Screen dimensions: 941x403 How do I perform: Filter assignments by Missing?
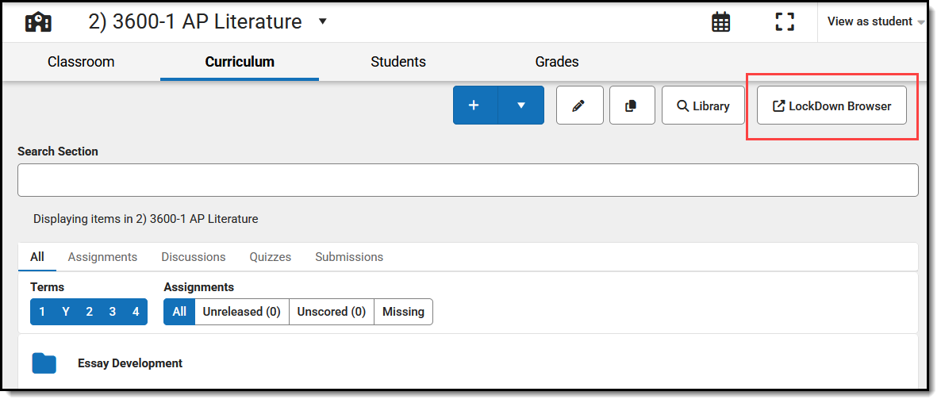[x=403, y=312]
